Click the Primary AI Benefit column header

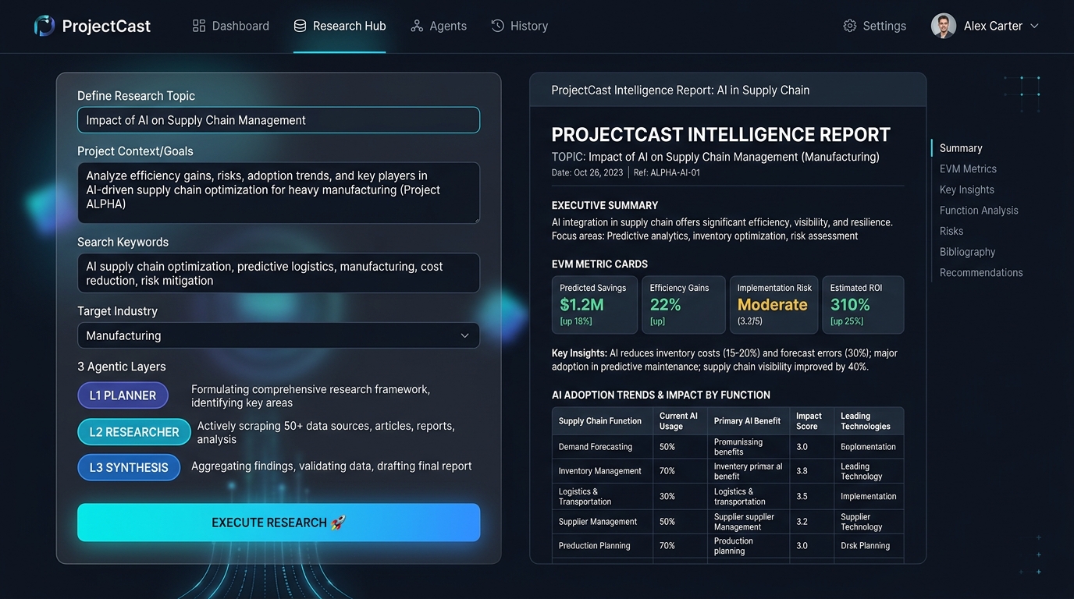click(x=747, y=421)
